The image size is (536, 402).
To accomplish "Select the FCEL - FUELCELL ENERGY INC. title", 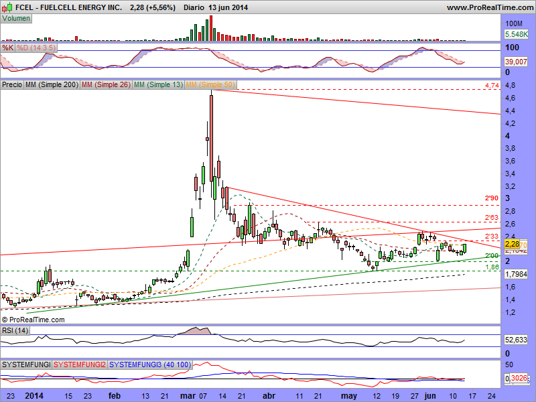I will click(69, 7).
